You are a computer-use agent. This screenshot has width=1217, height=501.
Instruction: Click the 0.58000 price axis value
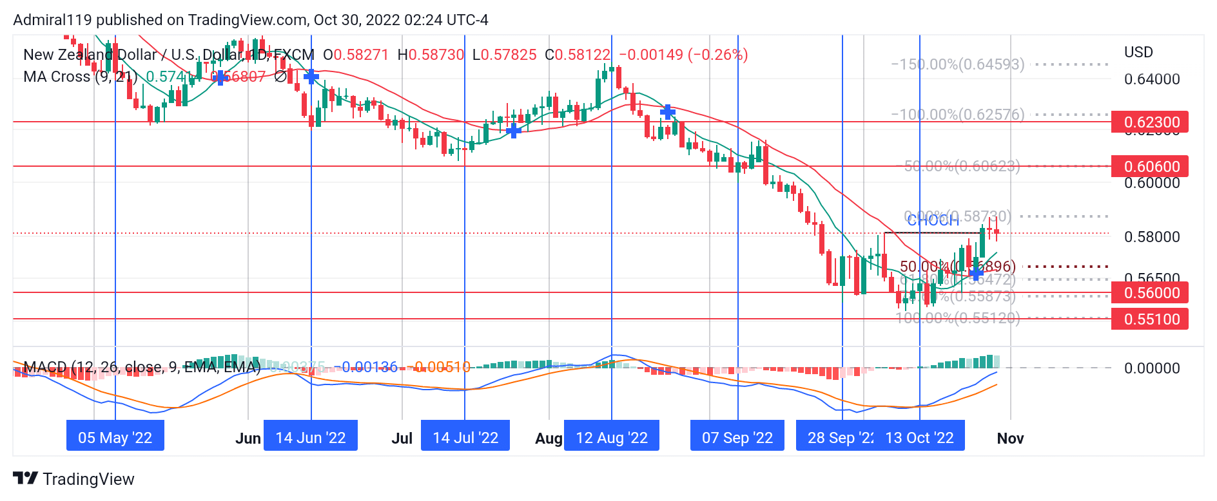pyautogui.click(x=1152, y=237)
